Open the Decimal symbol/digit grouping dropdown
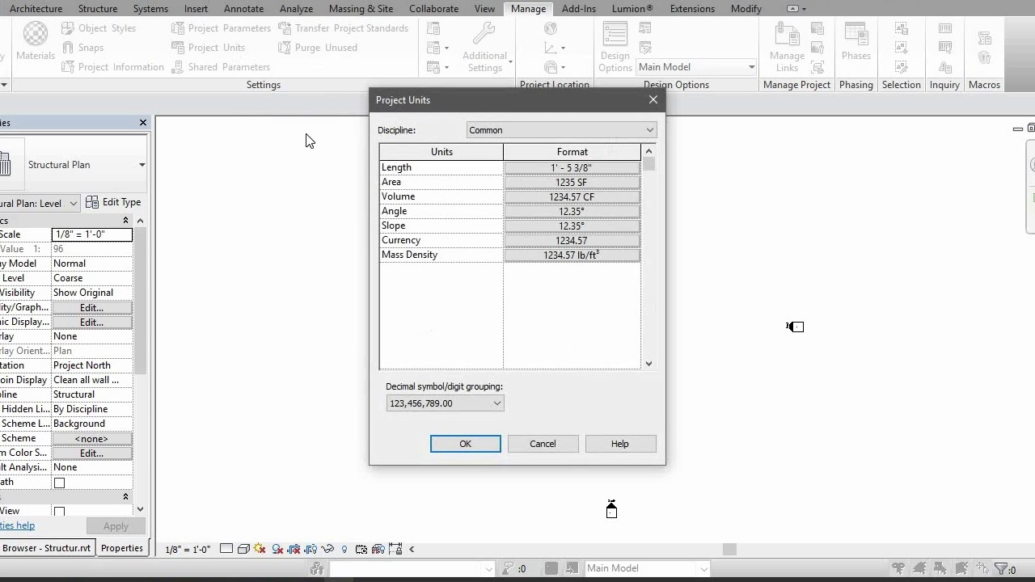The image size is (1035, 582). tap(445, 403)
